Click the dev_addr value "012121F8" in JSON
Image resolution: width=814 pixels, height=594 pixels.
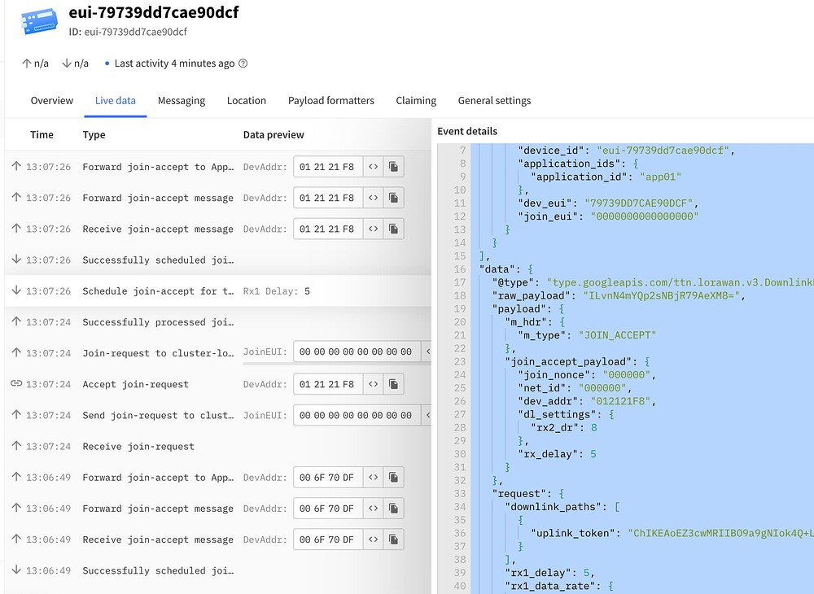click(621, 401)
